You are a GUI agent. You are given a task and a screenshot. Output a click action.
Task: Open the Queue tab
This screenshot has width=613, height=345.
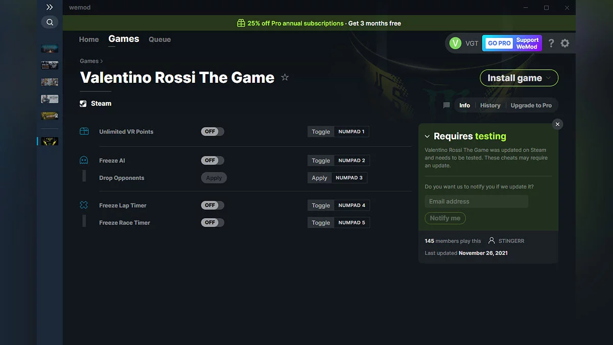pos(159,39)
